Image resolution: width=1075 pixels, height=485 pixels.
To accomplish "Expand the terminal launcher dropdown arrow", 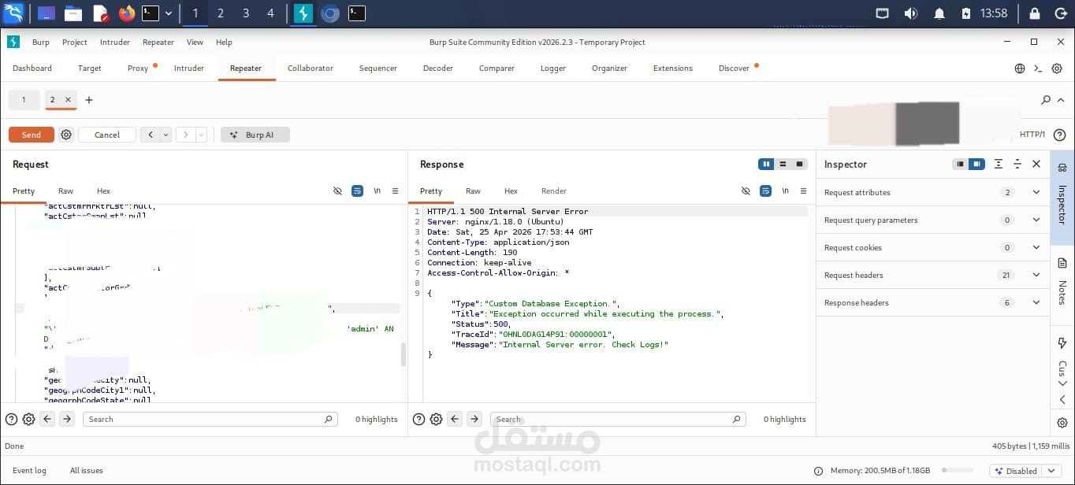I will point(168,13).
